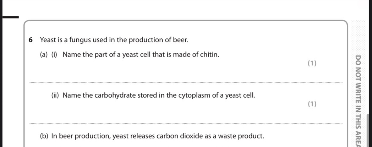Screen dimensions: 372x147
Task: Click the '(b)' part label
Action: click(x=44, y=136)
